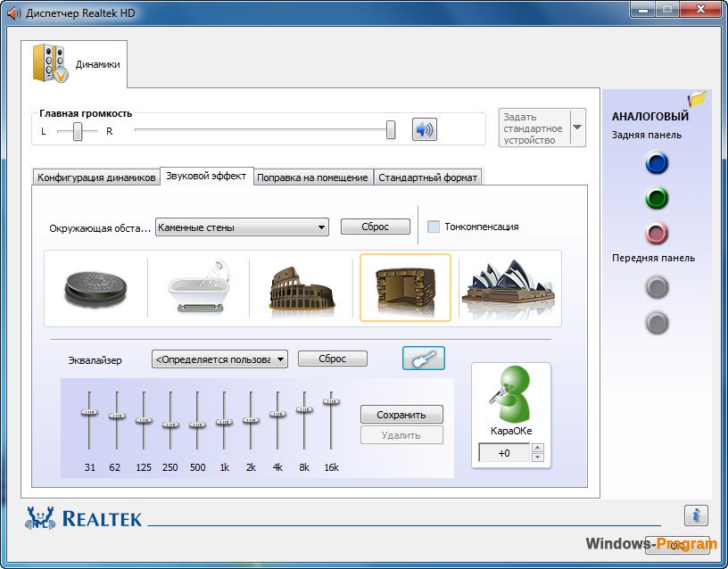Viewport: 728px width, 569px height.
Task: Switch to the Конфигурация динамиков tab
Action: 96,177
